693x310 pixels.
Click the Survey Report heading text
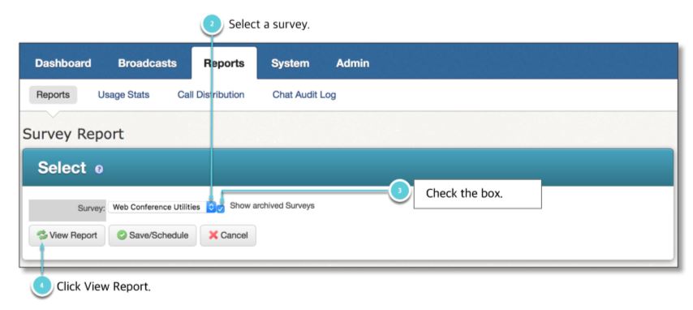click(x=73, y=134)
